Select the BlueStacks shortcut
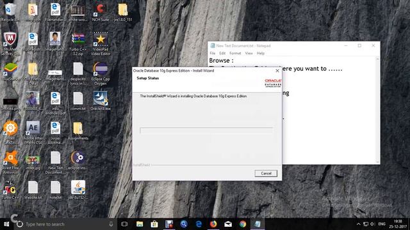 tap(10, 72)
